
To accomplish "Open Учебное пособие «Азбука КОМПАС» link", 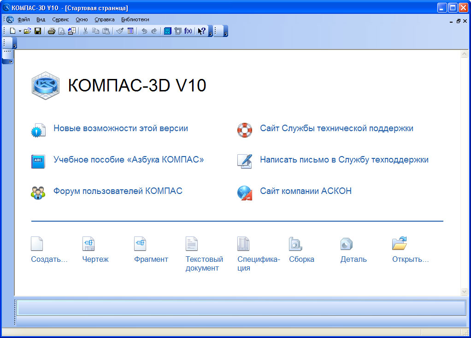I will tap(129, 159).
